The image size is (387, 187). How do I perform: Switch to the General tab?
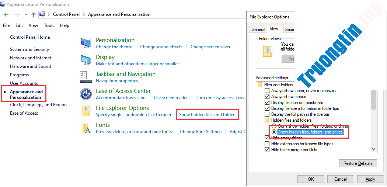[258, 30]
